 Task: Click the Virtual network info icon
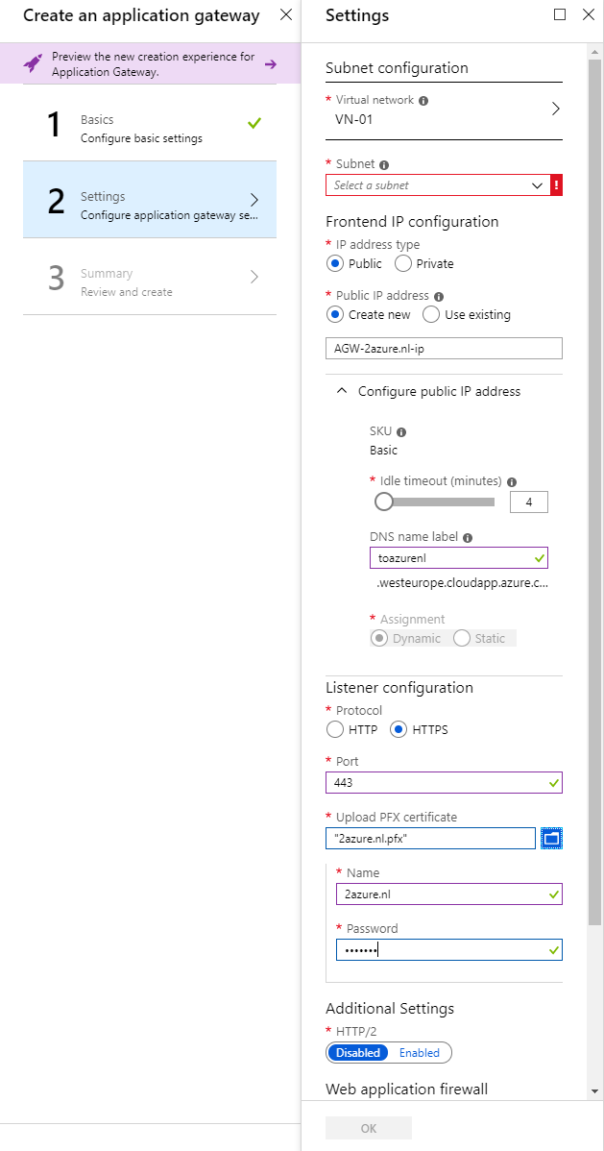[423, 101]
